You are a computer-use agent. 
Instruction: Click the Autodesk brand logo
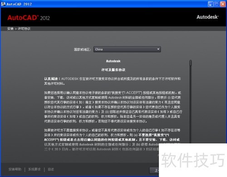pyautogui.click(x=207, y=17)
